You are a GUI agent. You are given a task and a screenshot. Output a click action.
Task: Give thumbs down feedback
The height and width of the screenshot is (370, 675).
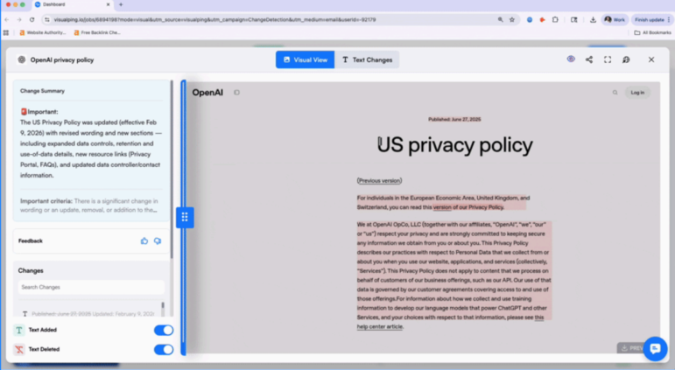158,241
